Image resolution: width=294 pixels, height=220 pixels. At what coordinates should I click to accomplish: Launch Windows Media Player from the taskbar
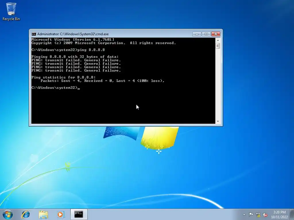(61, 214)
